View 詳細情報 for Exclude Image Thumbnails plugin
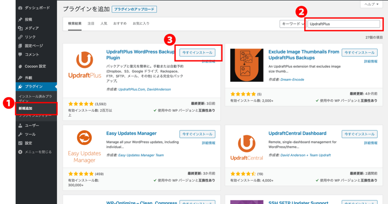 371,61
